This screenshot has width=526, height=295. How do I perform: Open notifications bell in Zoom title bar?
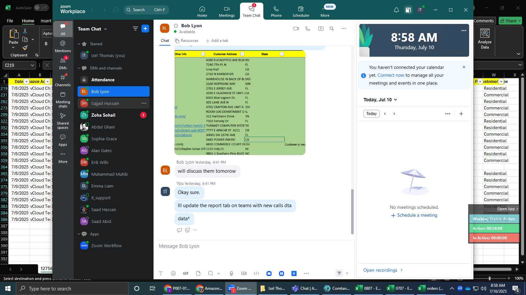point(396,10)
